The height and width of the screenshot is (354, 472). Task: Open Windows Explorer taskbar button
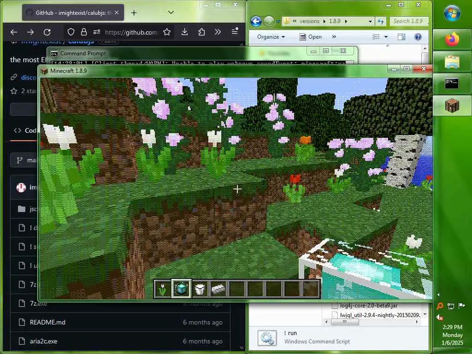[452, 61]
